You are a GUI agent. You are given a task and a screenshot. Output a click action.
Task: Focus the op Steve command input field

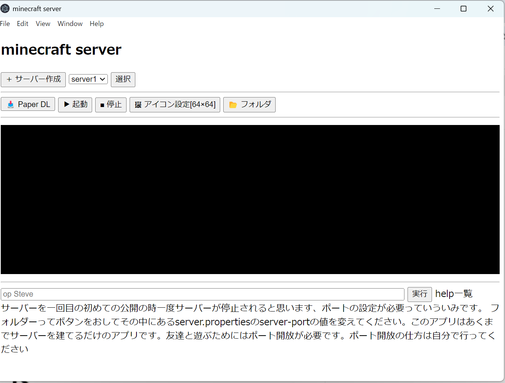202,294
